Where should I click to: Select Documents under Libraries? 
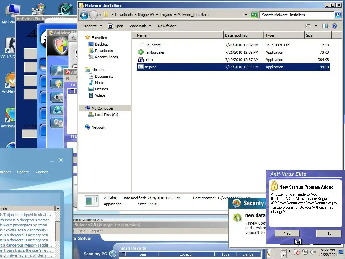(x=104, y=76)
